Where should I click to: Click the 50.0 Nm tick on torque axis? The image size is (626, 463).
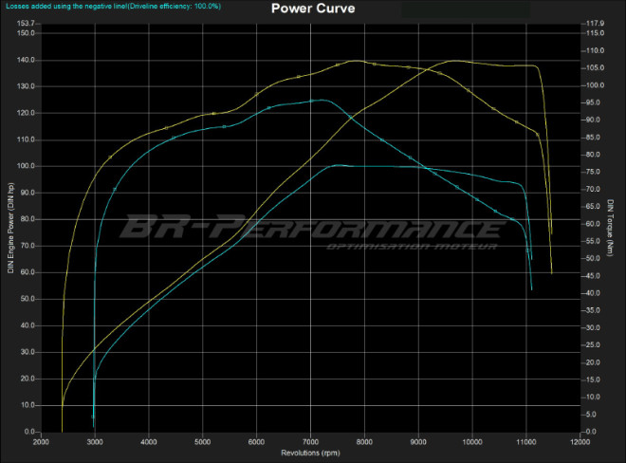595,258
